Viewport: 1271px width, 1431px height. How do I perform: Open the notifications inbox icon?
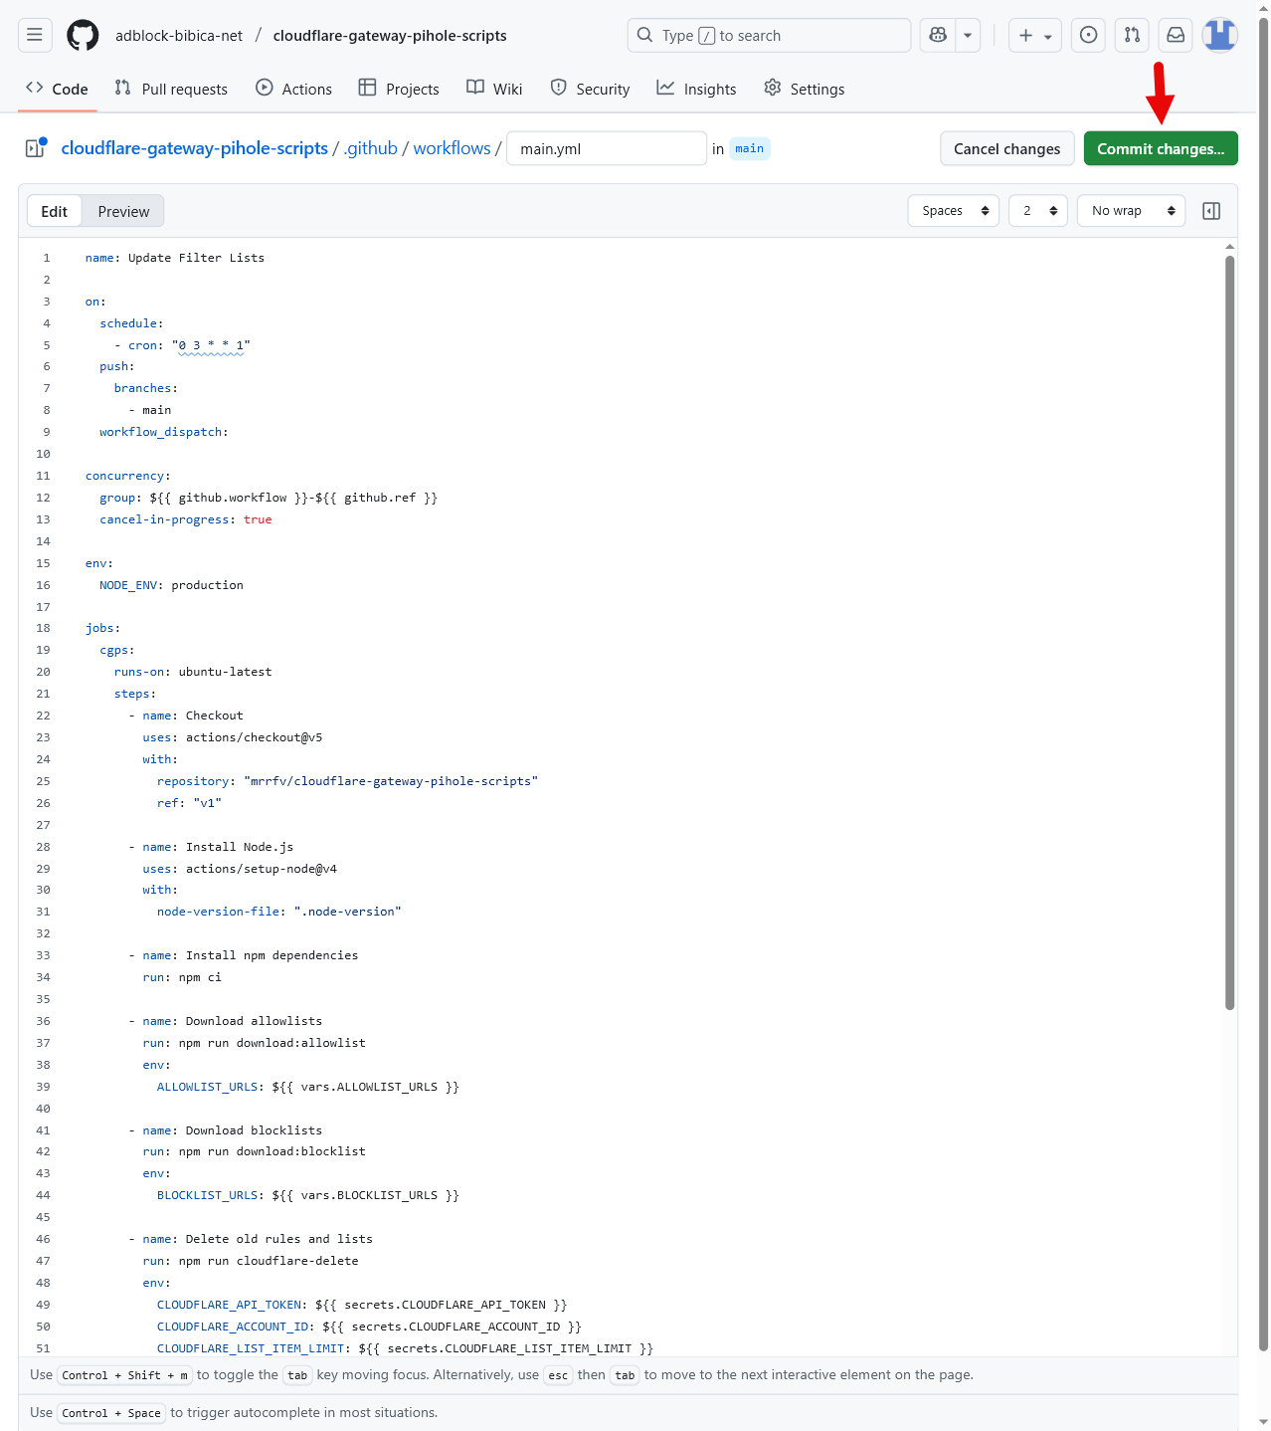[x=1176, y=35]
